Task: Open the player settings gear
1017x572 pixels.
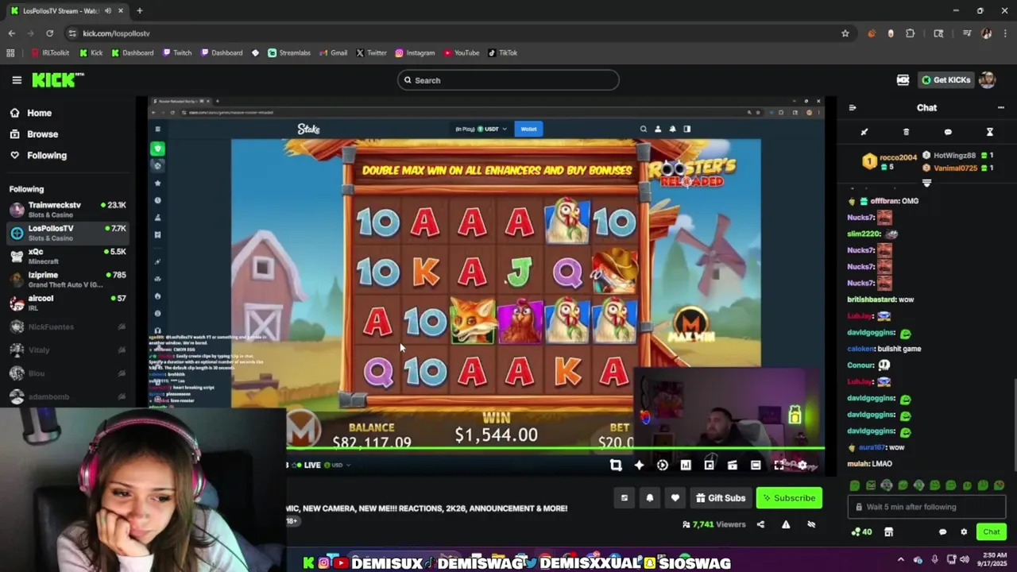Action: pos(802,466)
